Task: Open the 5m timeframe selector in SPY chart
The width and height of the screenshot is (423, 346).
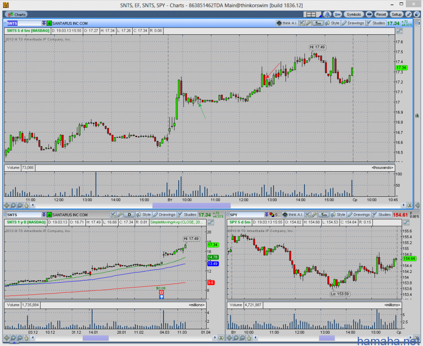Action: click(324, 215)
